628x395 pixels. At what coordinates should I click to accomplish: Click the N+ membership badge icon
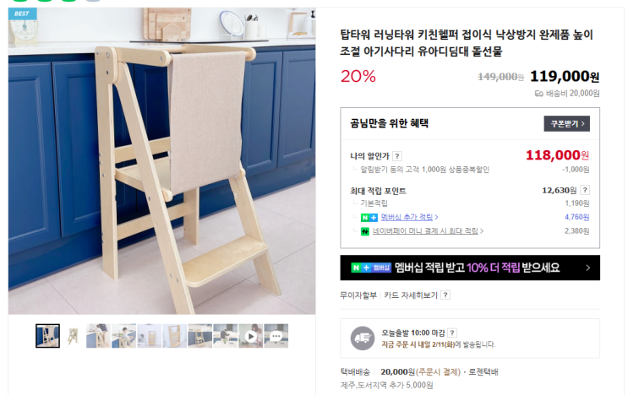point(369,218)
